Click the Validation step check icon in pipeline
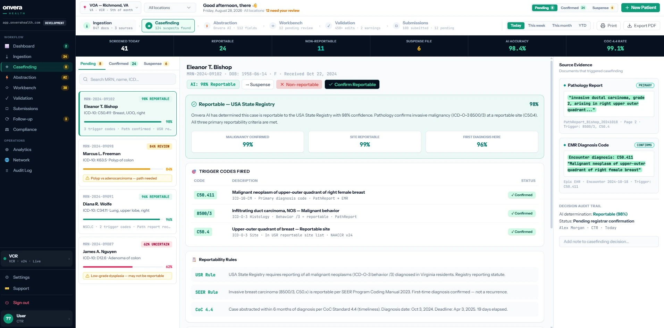 (x=328, y=26)
